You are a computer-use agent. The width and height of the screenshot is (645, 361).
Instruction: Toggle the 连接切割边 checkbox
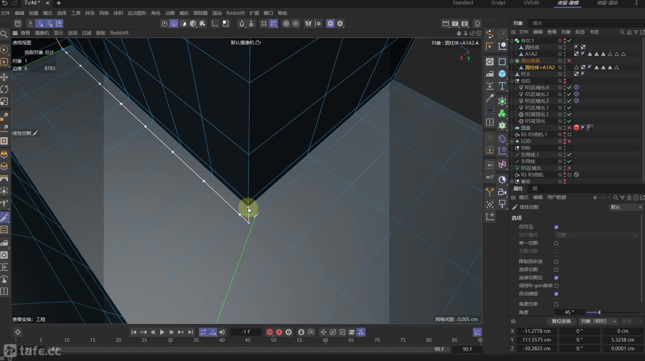(556, 278)
